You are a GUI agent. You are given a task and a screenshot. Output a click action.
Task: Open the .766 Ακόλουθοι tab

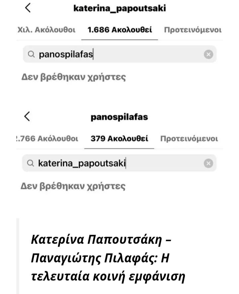tap(47, 139)
